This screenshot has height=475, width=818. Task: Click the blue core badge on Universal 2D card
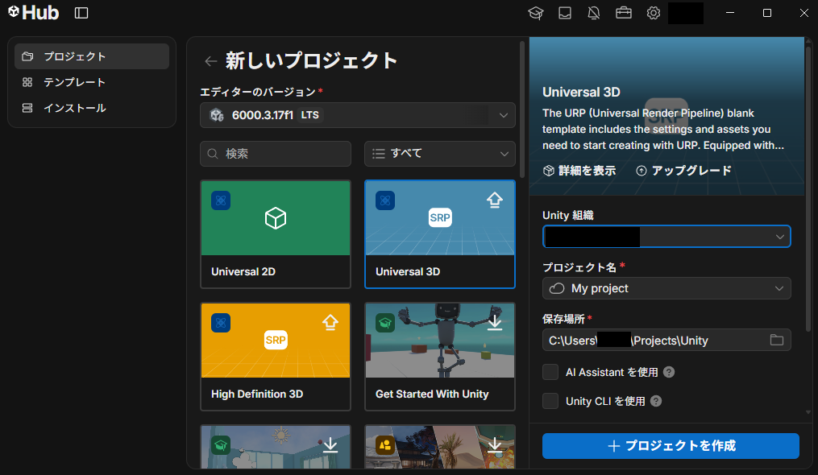point(221,200)
